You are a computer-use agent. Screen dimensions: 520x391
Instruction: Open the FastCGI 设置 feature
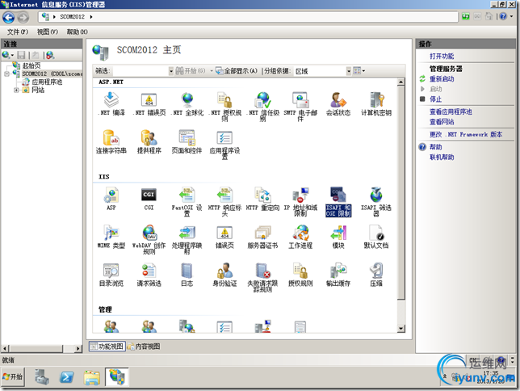click(x=187, y=201)
